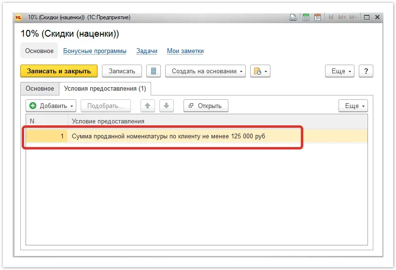Move row up with the up arrow
Image resolution: width=396 pixels, height=270 pixels.
coord(148,106)
